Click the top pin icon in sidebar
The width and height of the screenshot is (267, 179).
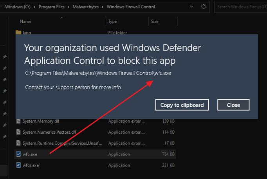tap(5, 57)
